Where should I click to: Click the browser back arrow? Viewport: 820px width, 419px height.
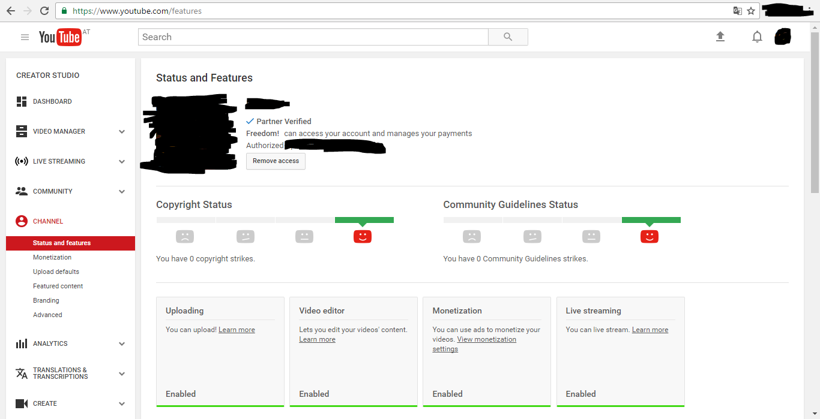tap(10, 11)
